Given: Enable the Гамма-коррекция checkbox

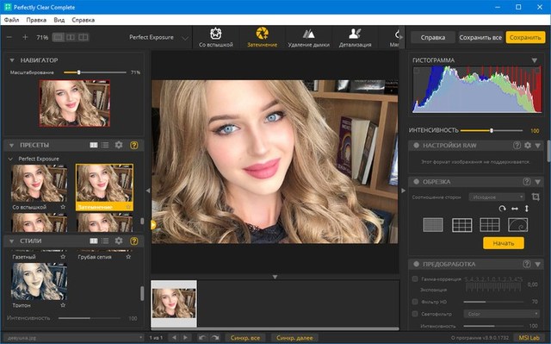Looking at the screenshot, I should (x=415, y=279).
